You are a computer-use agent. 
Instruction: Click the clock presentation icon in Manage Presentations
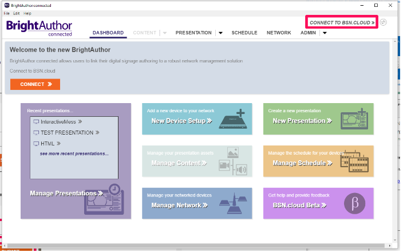click(104, 199)
